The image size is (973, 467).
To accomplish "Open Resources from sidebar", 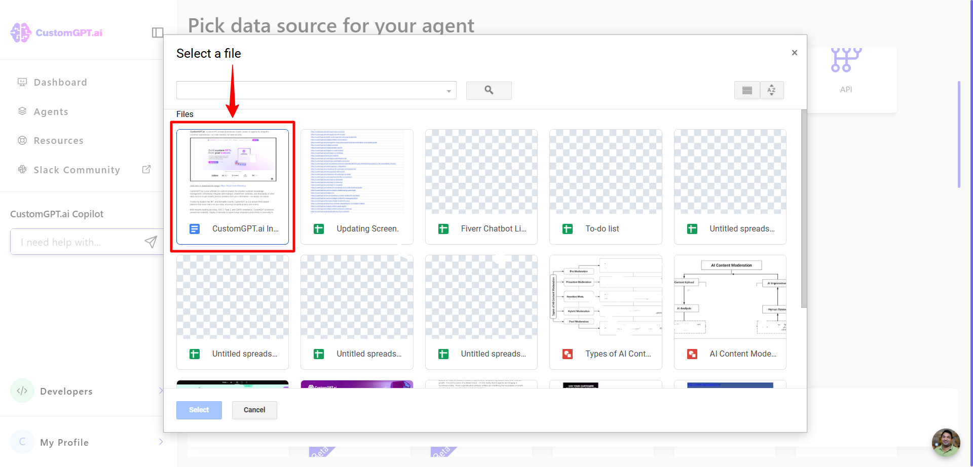I will (x=58, y=140).
